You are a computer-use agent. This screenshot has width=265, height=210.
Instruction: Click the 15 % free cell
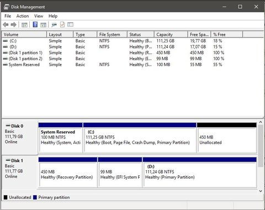click(218, 47)
